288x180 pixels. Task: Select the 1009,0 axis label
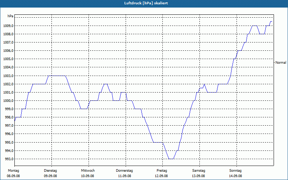[x=8, y=26]
